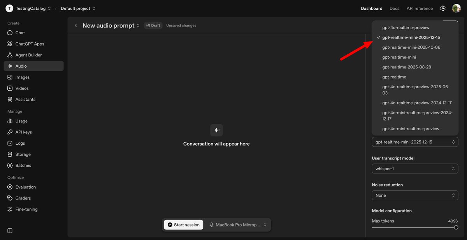
Task: Click the Unsaved changes label
Action: (181, 25)
